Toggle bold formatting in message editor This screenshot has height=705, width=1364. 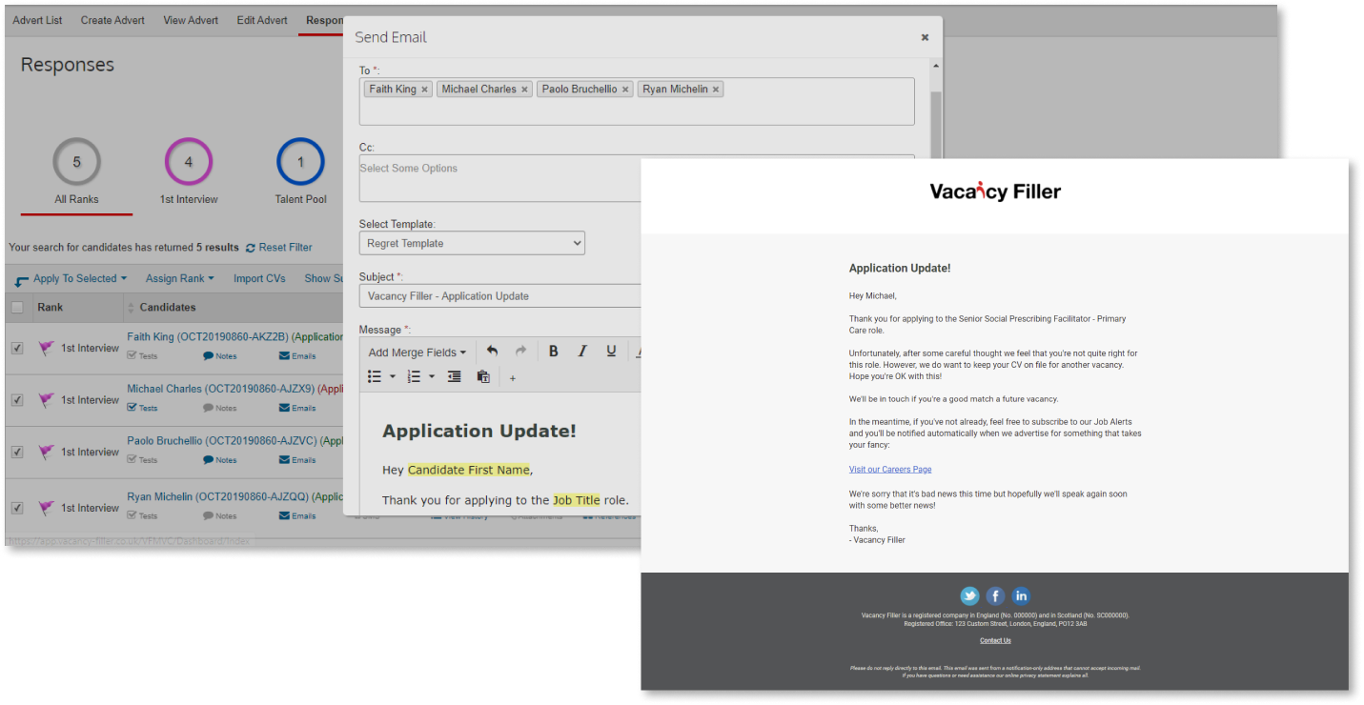coord(553,352)
